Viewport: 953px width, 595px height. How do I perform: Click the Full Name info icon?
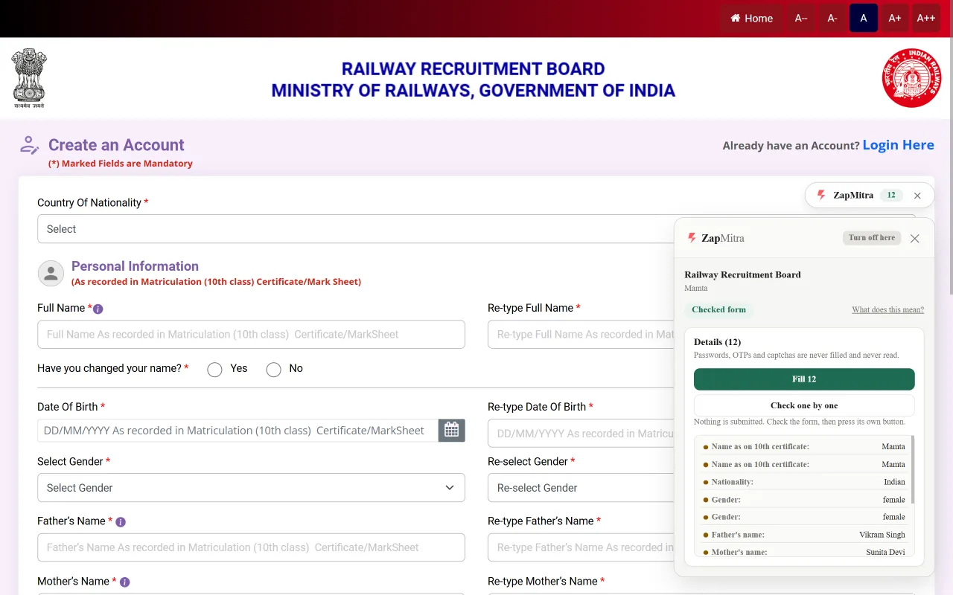[x=98, y=309]
